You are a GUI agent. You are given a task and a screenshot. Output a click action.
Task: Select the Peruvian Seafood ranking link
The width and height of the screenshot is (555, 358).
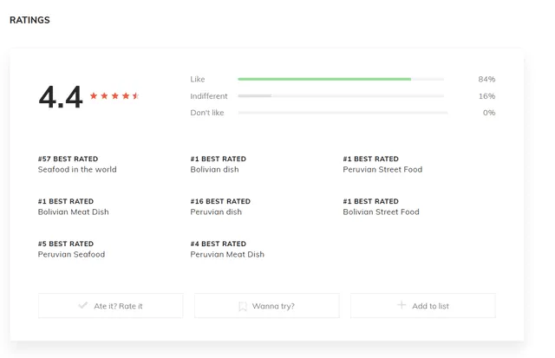point(71,255)
